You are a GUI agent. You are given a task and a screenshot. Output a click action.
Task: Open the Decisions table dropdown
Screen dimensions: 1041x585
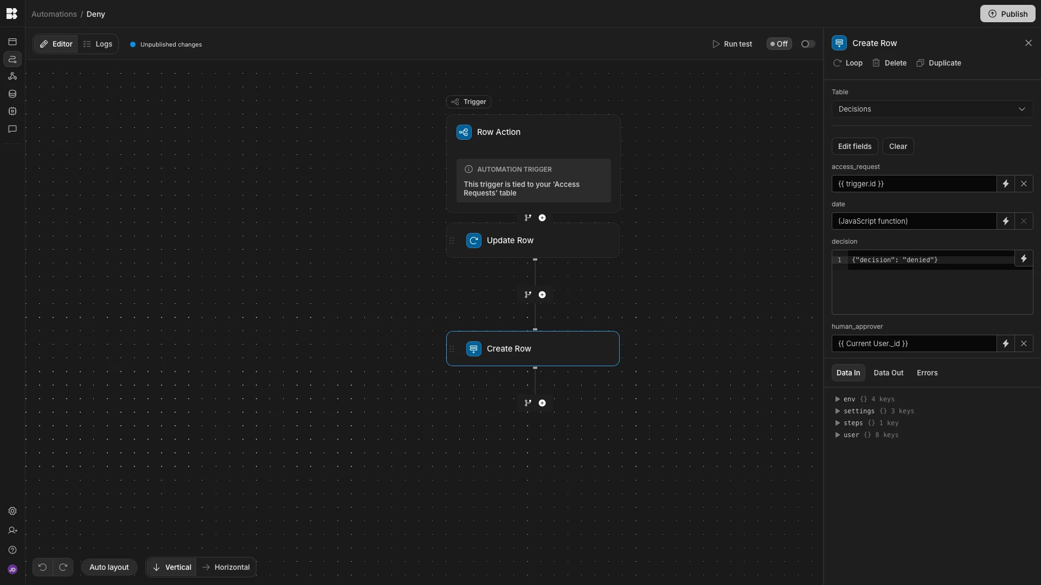(932, 109)
